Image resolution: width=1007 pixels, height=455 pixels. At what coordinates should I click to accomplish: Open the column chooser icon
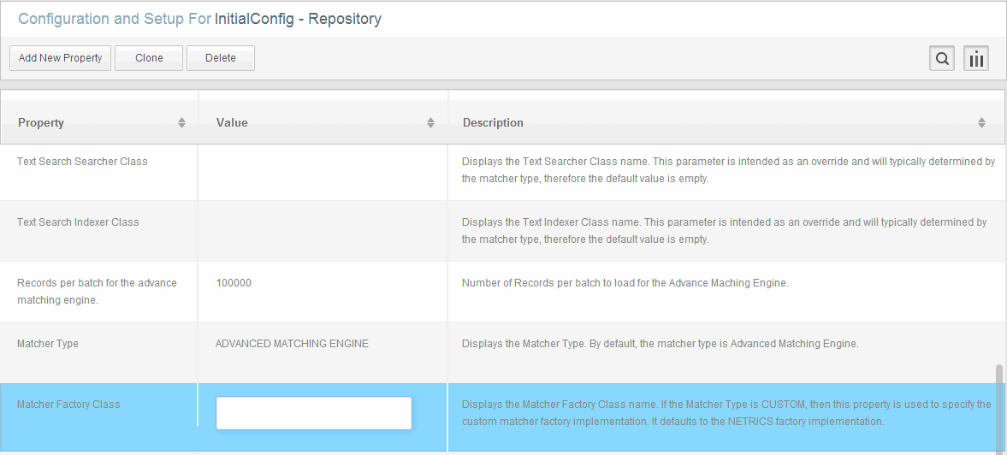point(975,58)
